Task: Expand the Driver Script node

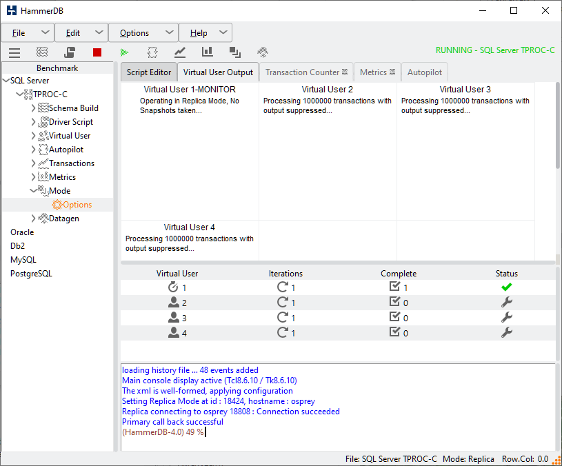Action: click(33, 122)
